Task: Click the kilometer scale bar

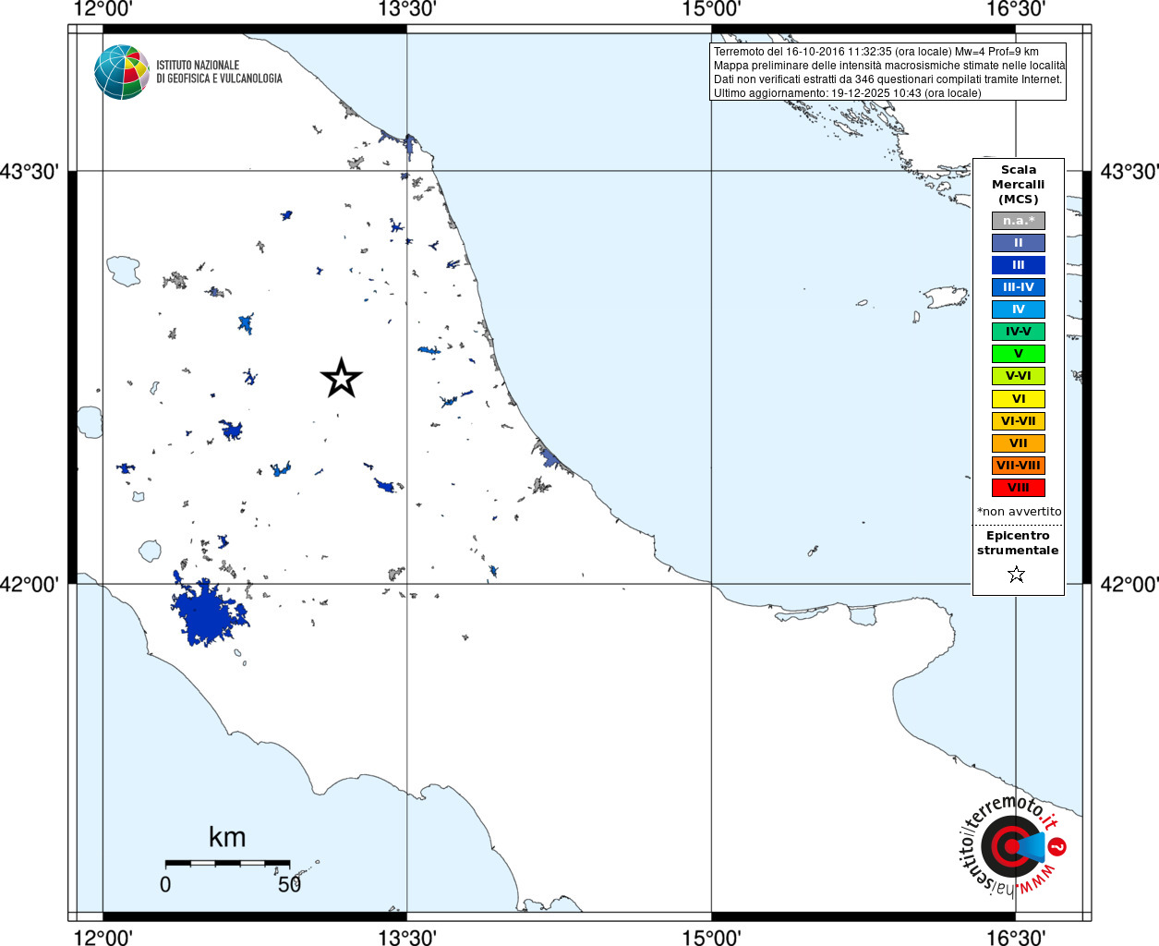Action: pyautogui.click(x=227, y=863)
